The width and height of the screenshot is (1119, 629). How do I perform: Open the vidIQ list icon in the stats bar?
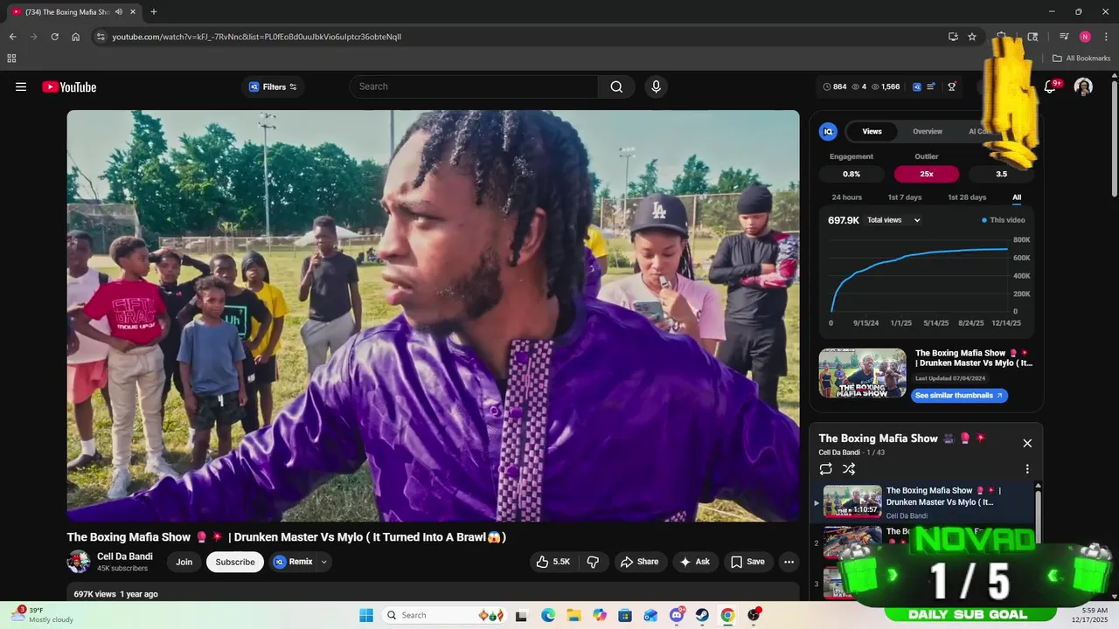pyautogui.click(x=932, y=86)
